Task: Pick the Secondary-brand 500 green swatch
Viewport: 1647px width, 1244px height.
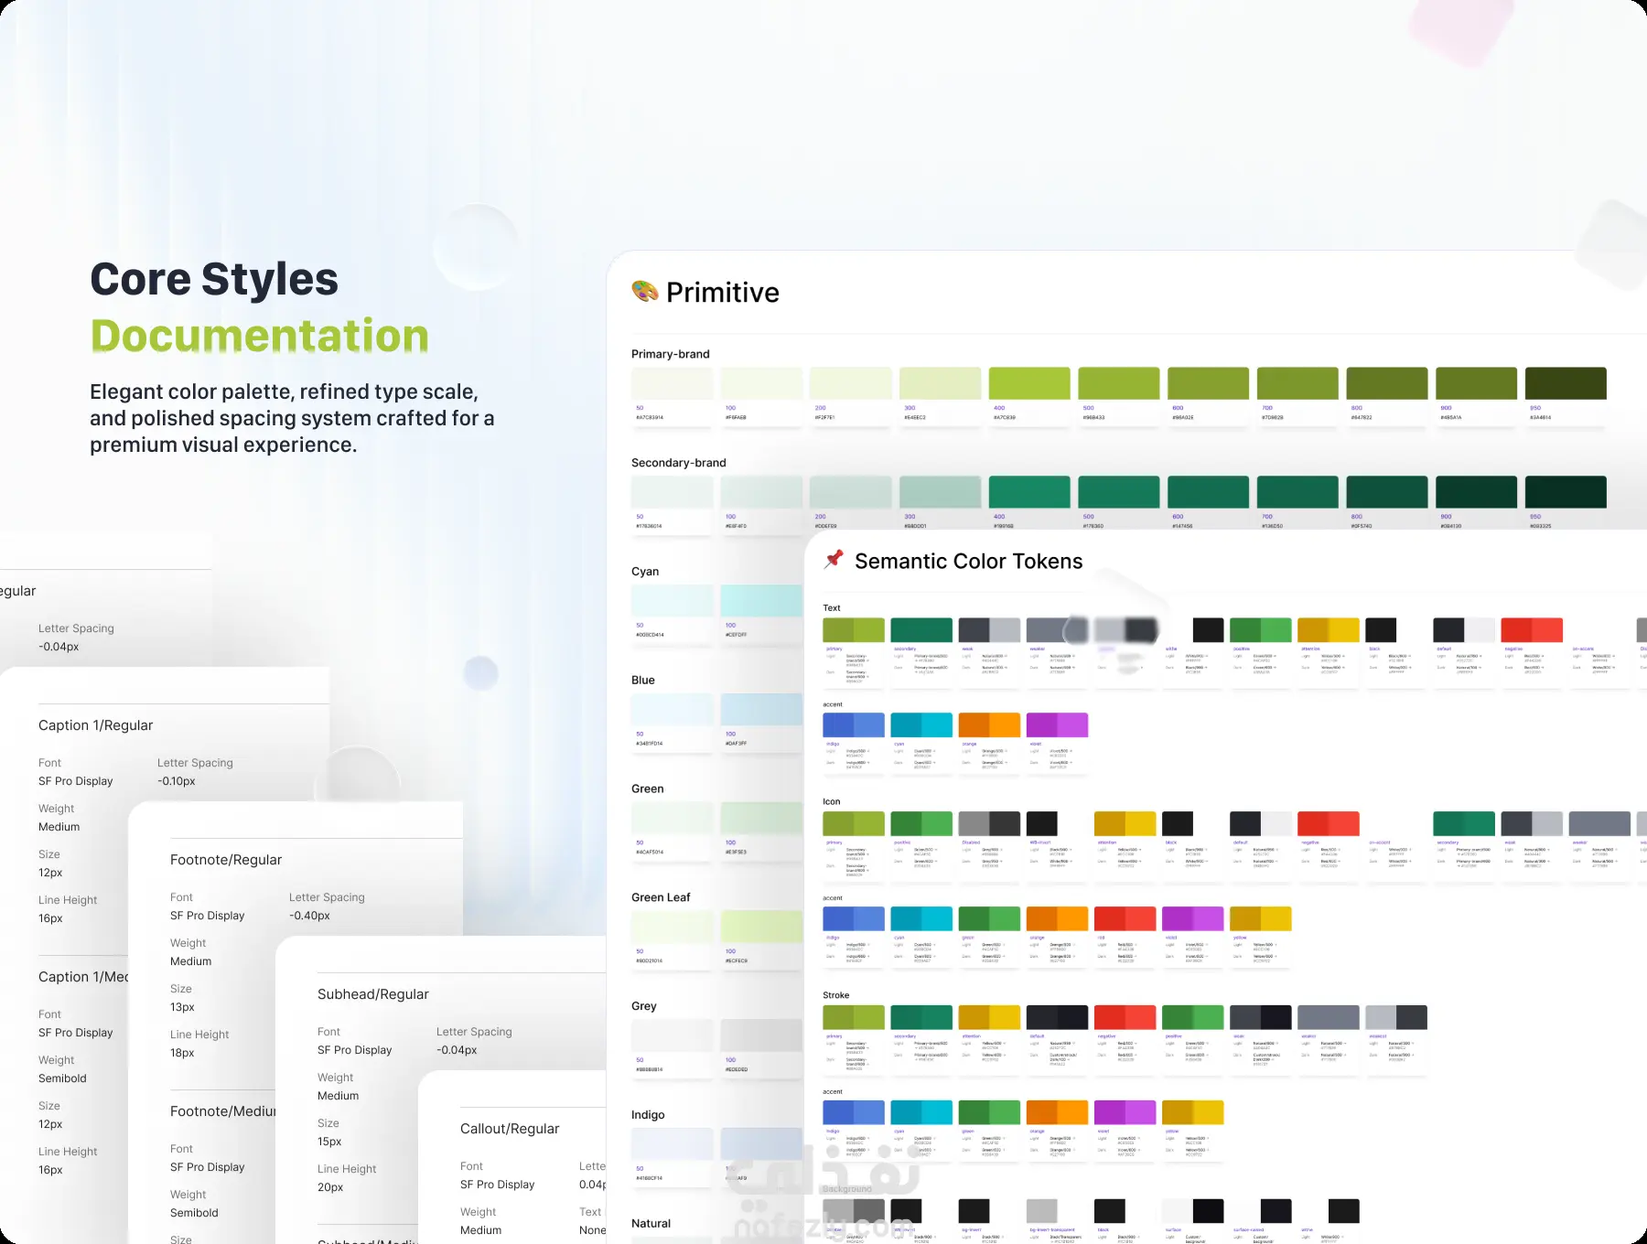Action: coord(1119,492)
